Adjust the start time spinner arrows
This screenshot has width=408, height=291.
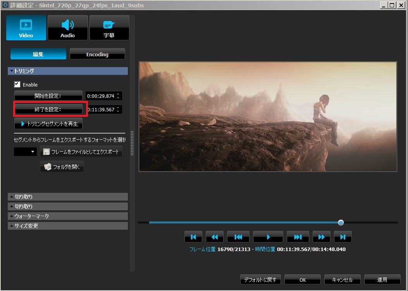click(x=118, y=96)
